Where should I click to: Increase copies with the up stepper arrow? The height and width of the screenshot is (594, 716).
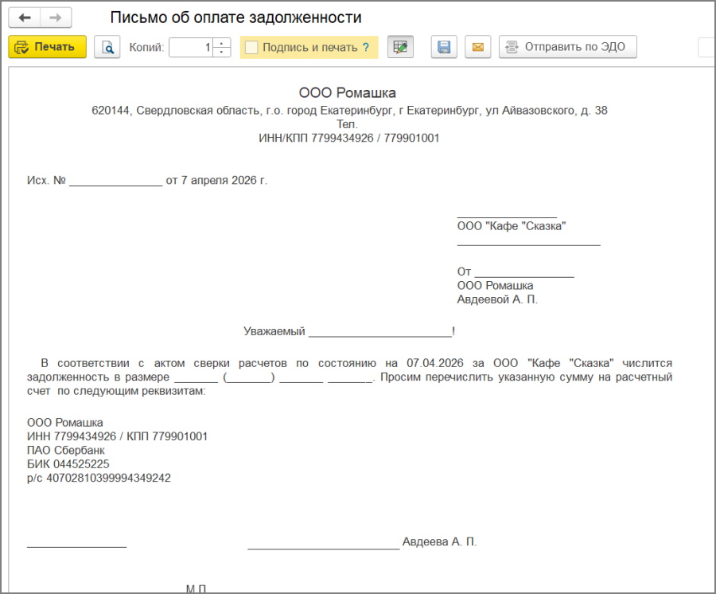(x=223, y=43)
